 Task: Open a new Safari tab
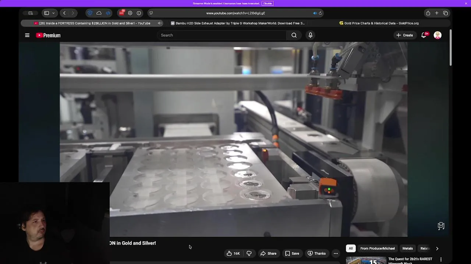click(437, 13)
